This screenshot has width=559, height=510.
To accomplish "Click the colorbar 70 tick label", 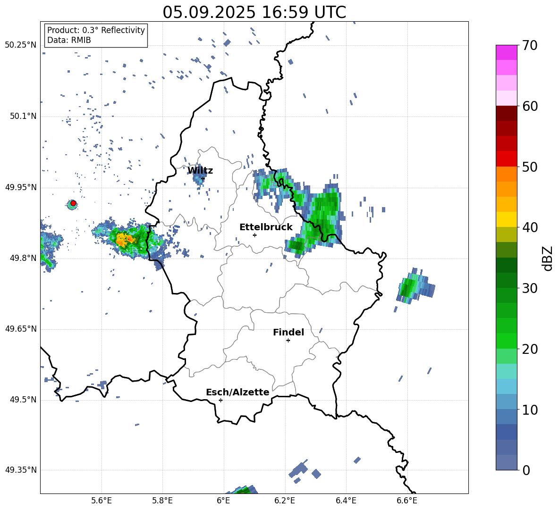I will pos(530,46).
